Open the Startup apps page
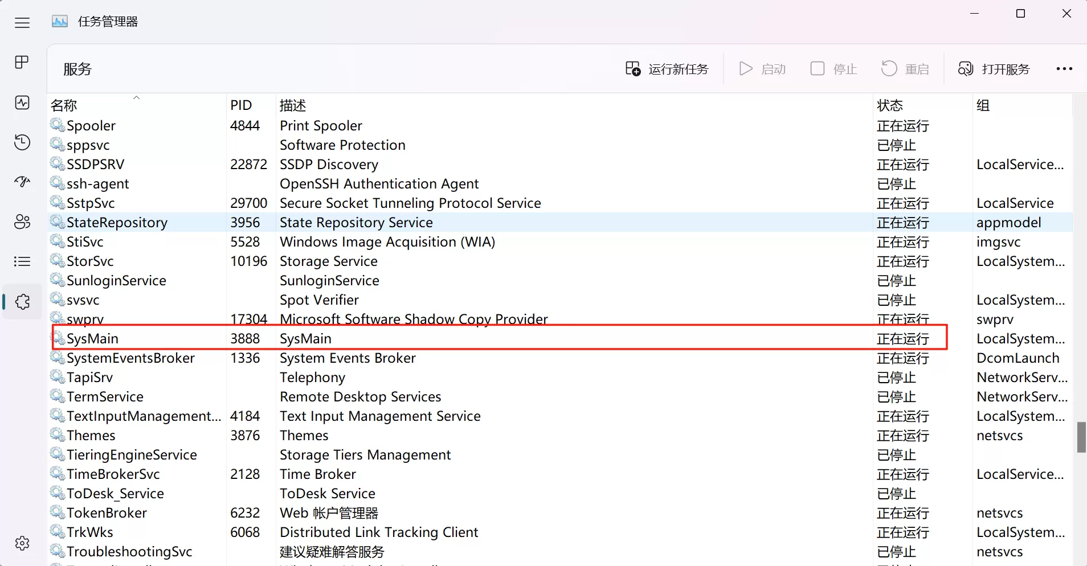This screenshot has height=566, width=1087. coord(22,181)
